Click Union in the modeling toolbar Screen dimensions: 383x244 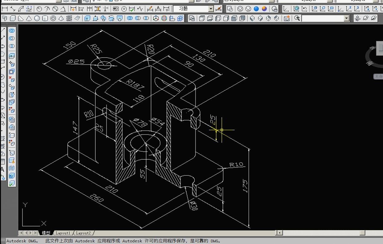pos(130,18)
